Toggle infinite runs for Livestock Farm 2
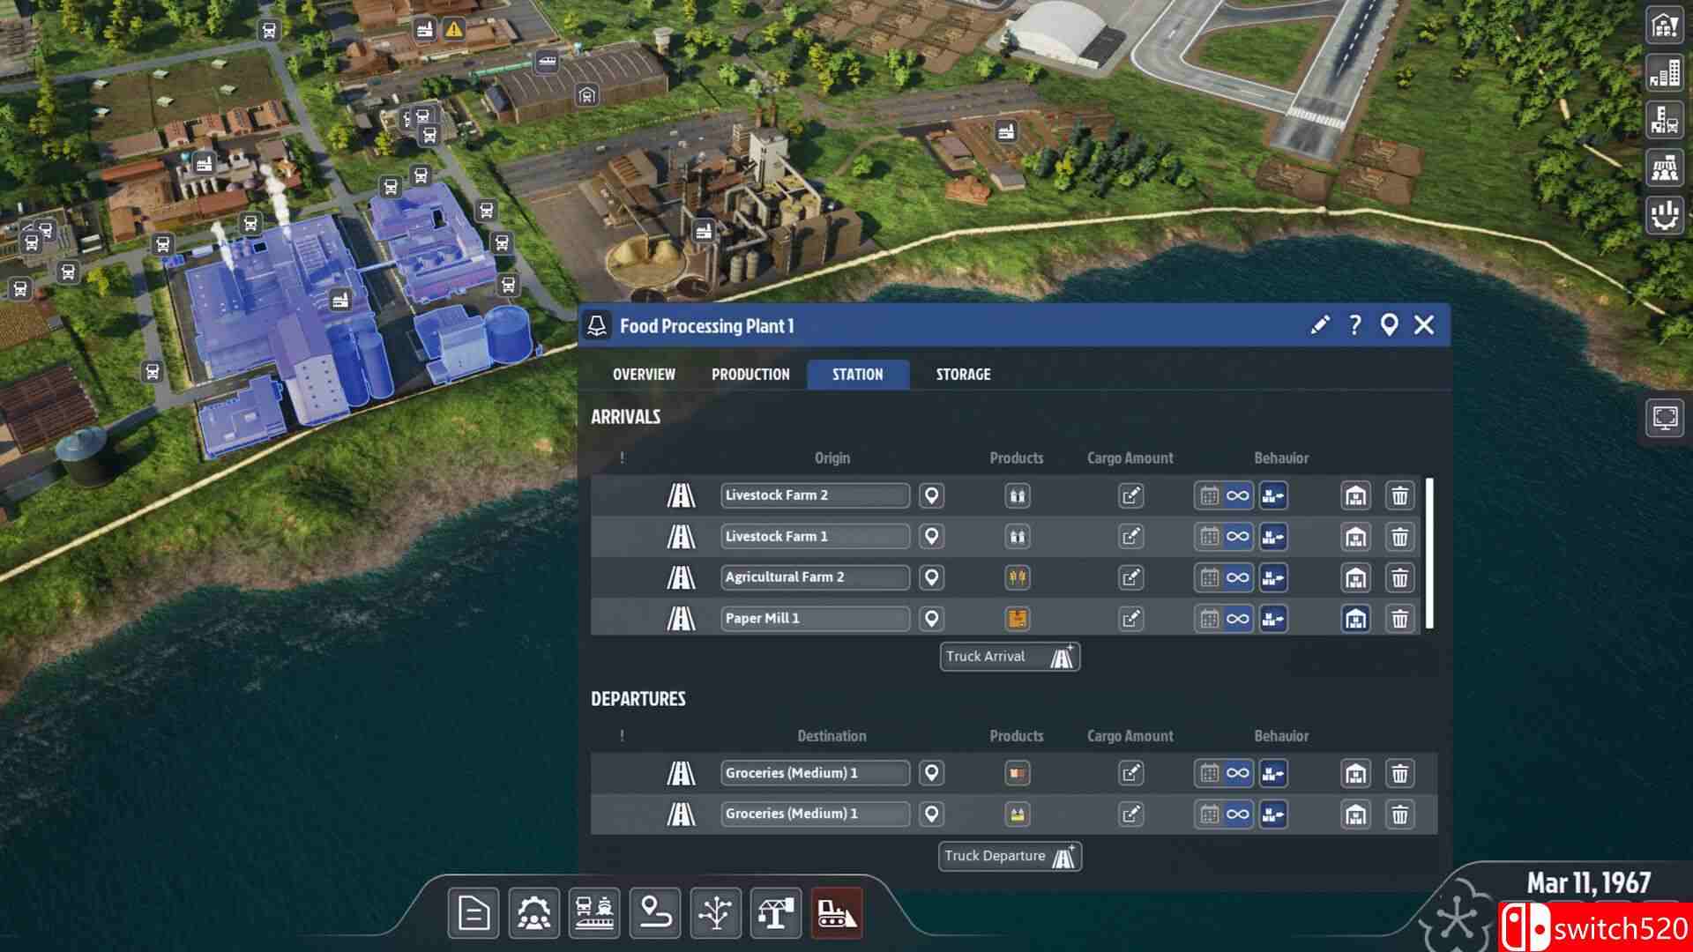This screenshot has width=1693, height=952. [x=1235, y=495]
